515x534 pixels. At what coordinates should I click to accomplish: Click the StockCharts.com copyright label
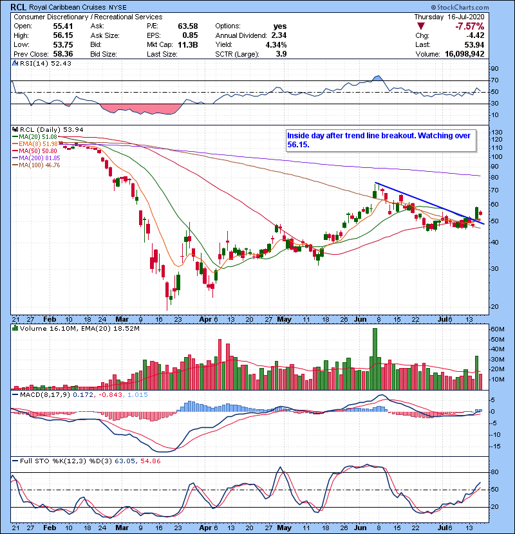pyautogui.click(x=460, y=7)
